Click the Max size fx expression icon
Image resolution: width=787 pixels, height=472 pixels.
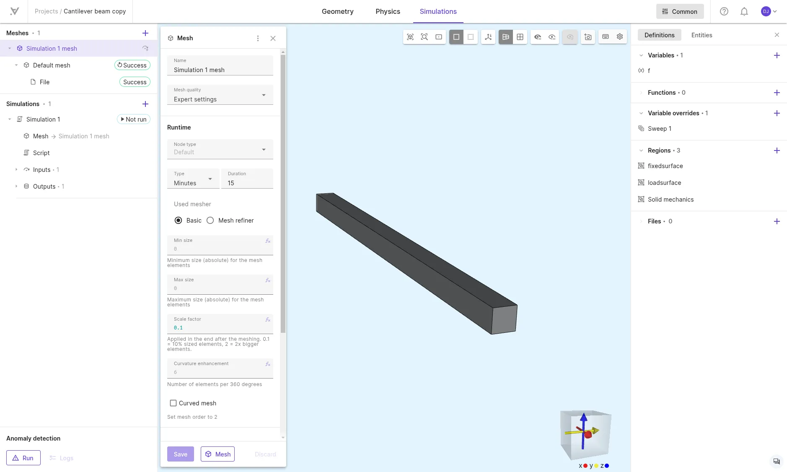coord(268,280)
